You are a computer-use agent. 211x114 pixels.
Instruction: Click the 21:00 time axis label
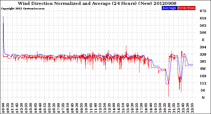point(169,108)
